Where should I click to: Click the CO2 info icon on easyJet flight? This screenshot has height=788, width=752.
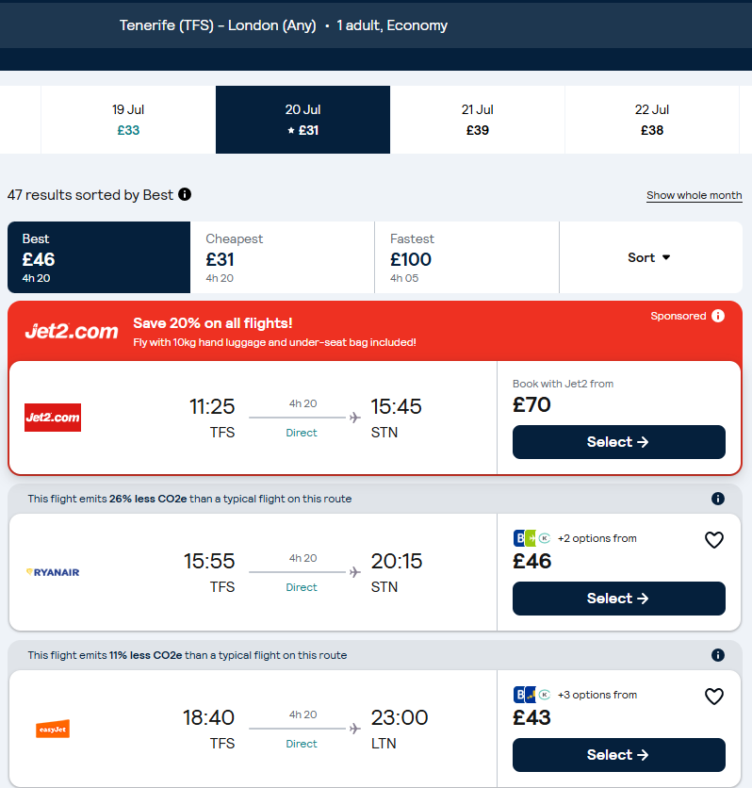pyautogui.click(x=718, y=655)
